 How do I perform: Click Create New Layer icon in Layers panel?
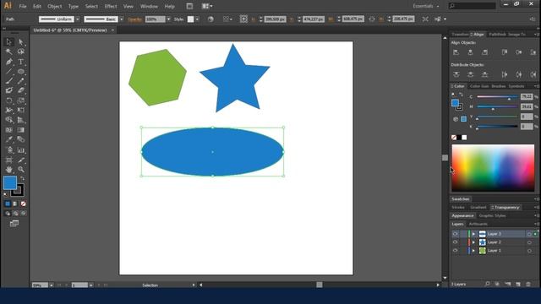(x=518, y=284)
